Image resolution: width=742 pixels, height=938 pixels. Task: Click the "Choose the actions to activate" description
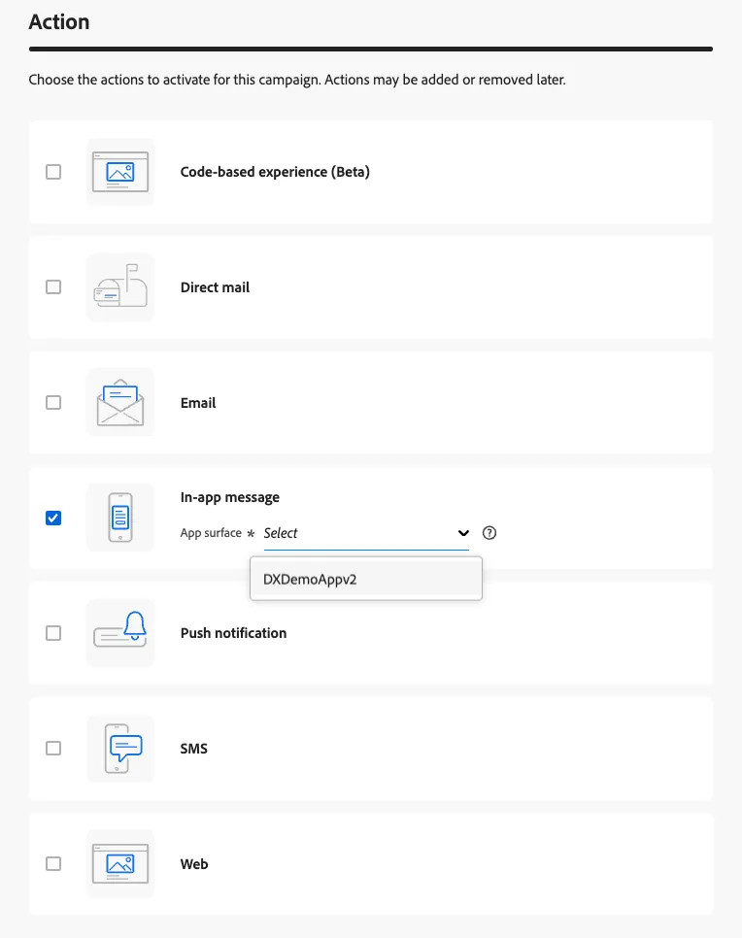click(x=297, y=80)
